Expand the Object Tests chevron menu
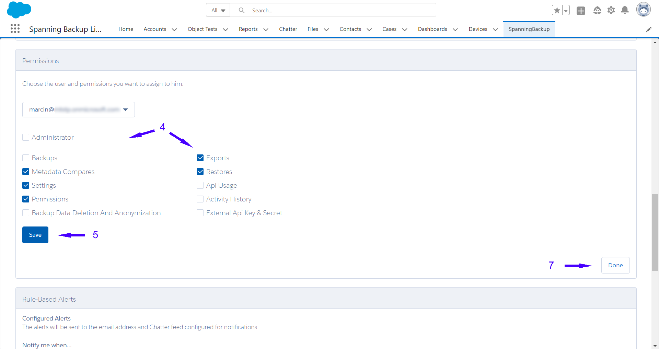The width and height of the screenshot is (659, 349). coord(226,30)
